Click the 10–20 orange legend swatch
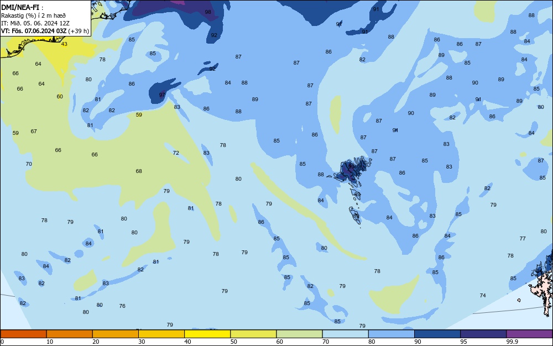553x346 pixels. [x=70, y=334]
